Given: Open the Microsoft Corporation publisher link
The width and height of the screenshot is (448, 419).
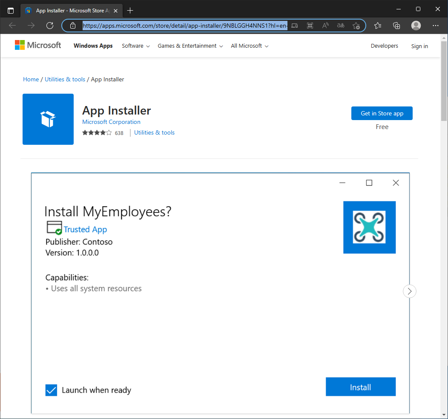Looking at the screenshot, I should point(111,122).
